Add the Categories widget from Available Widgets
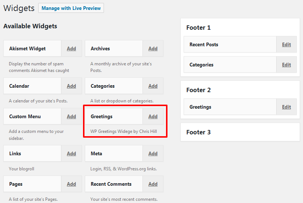 pos(153,86)
